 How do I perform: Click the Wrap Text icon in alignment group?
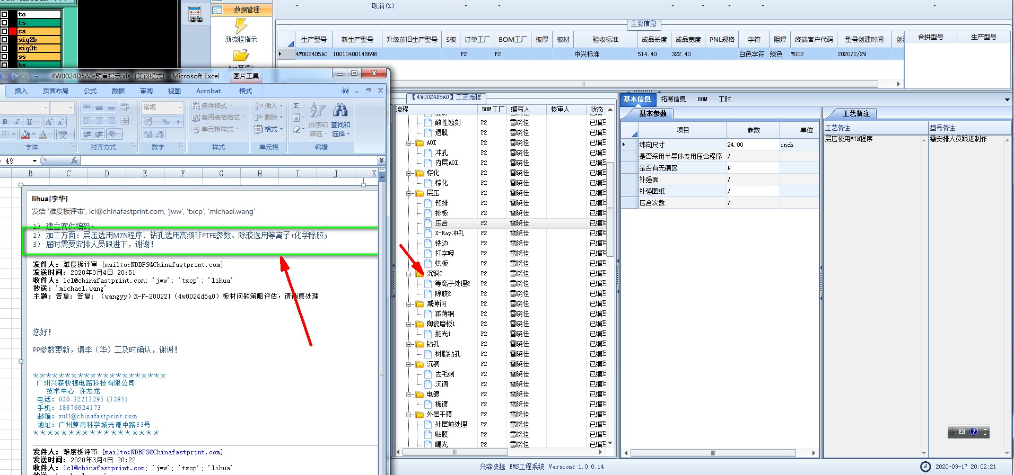[125, 107]
